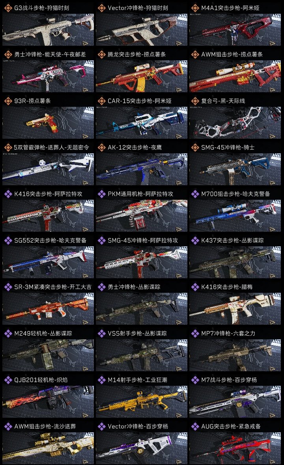Image resolution: width=284 pixels, height=465 pixels.
Task: Open the PKM通用机枪-阿萨拉特攻 skin preview
Action: [142, 216]
